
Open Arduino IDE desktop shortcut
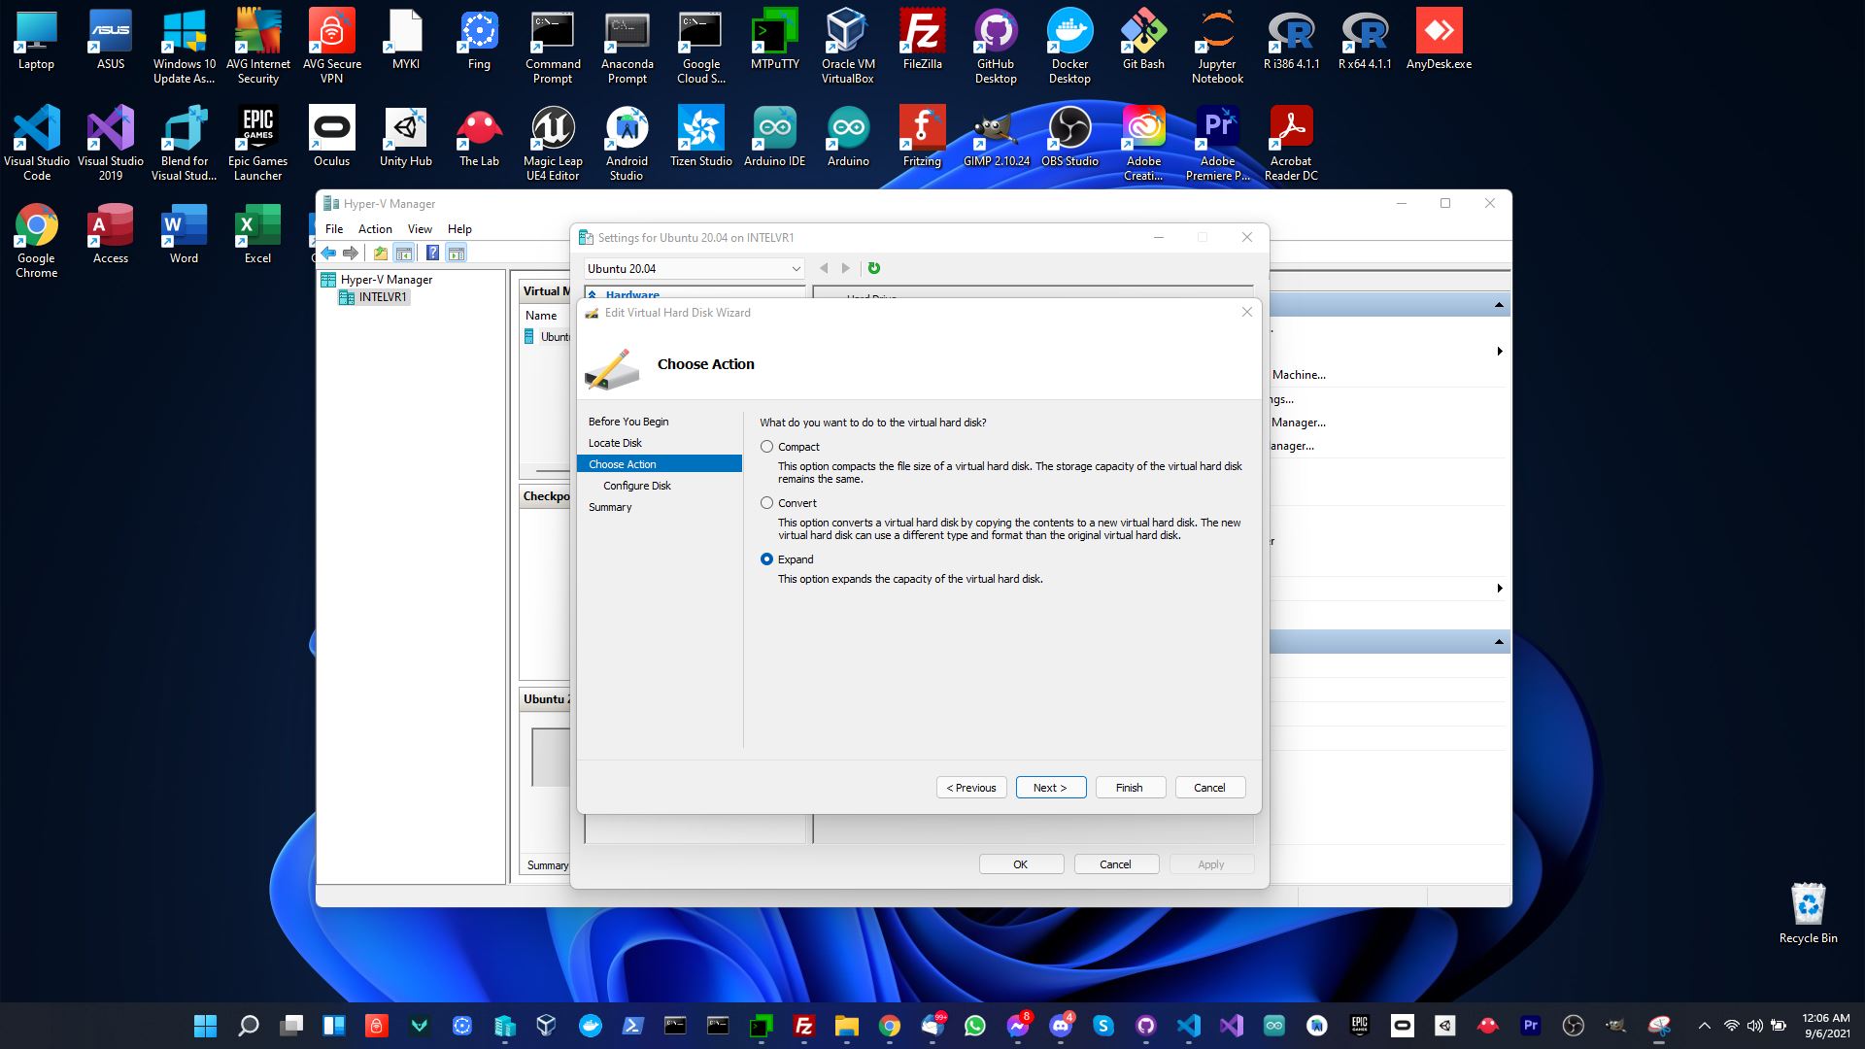coord(774,136)
